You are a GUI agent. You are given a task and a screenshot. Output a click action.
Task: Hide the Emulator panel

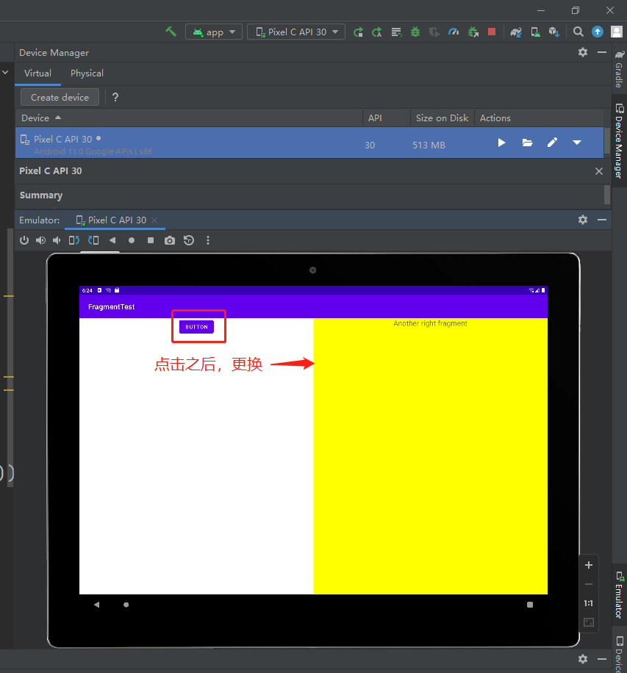click(602, 220)
